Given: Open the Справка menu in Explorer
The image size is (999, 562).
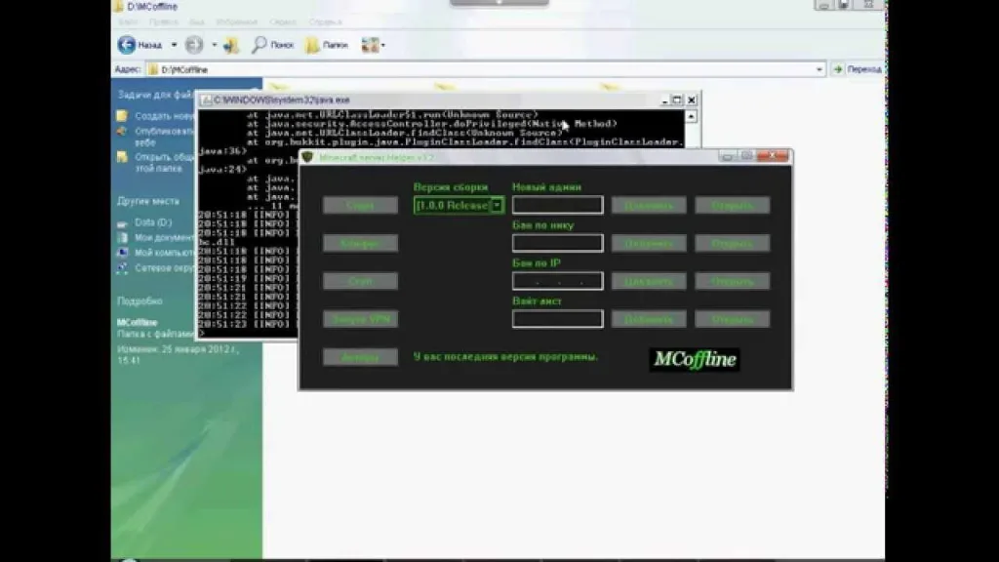Looking at the screenshot, I should pos(325,22).
